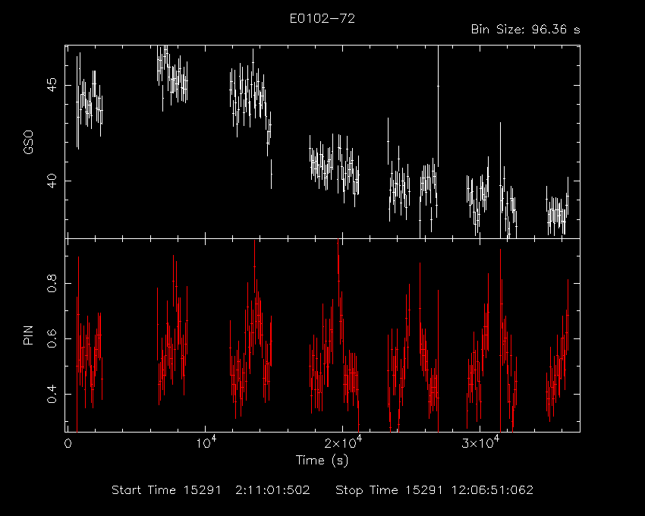Viewport: 645px width, 516px height.
Task: Click the 3×10^4 time axis label
Action: (480, 442)
